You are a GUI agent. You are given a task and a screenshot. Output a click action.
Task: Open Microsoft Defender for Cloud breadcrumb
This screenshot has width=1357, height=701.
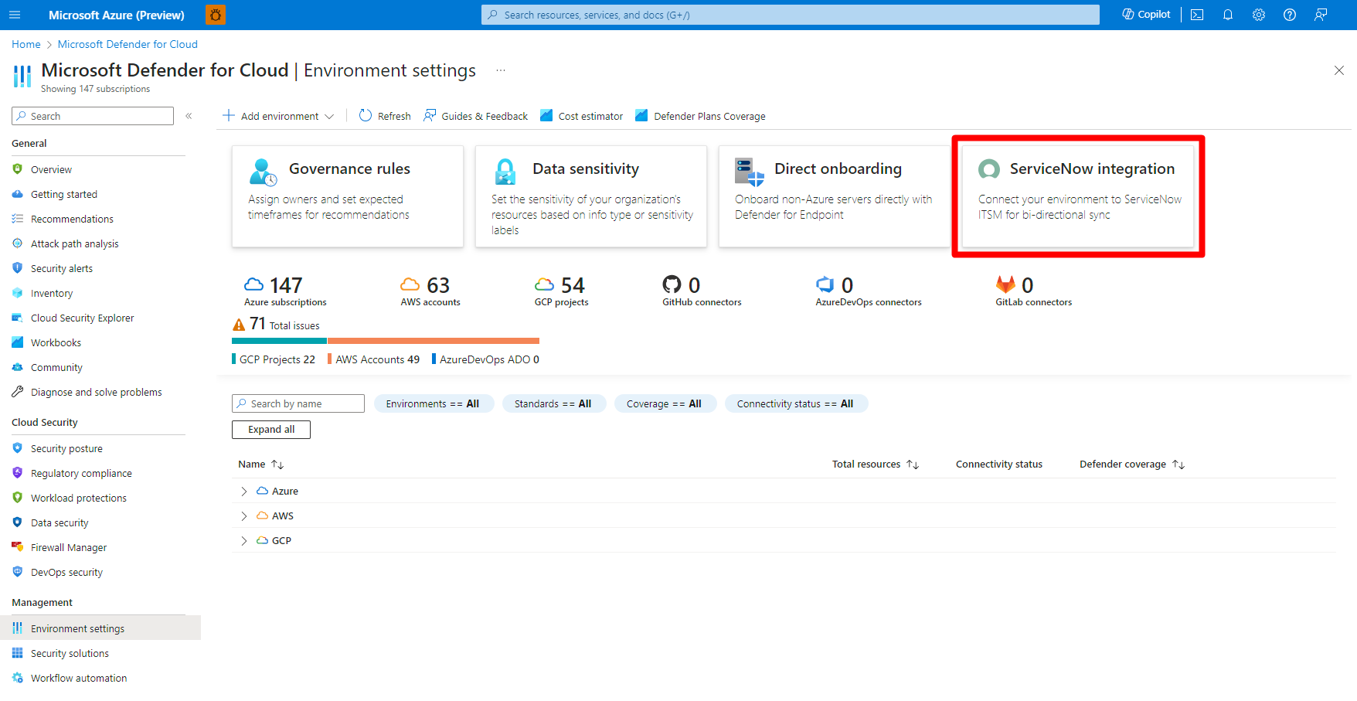(128, 44)
